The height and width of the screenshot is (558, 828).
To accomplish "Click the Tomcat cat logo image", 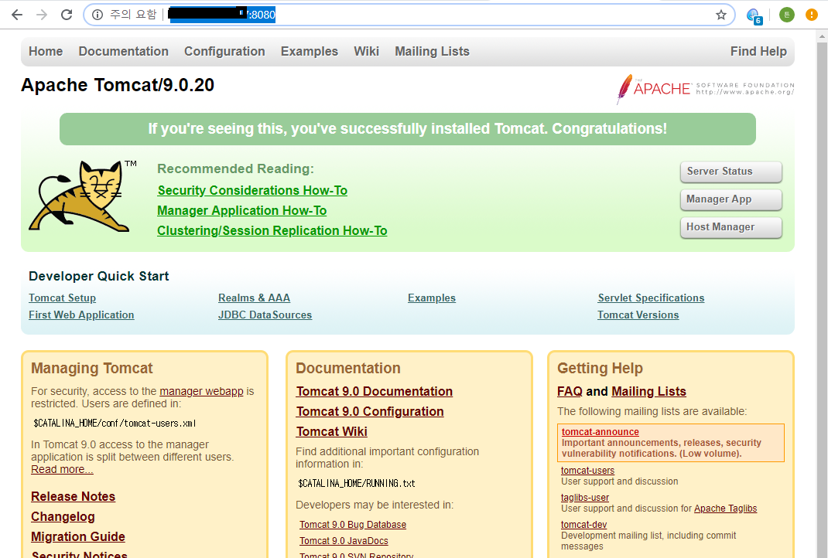I will click(83, 196).
